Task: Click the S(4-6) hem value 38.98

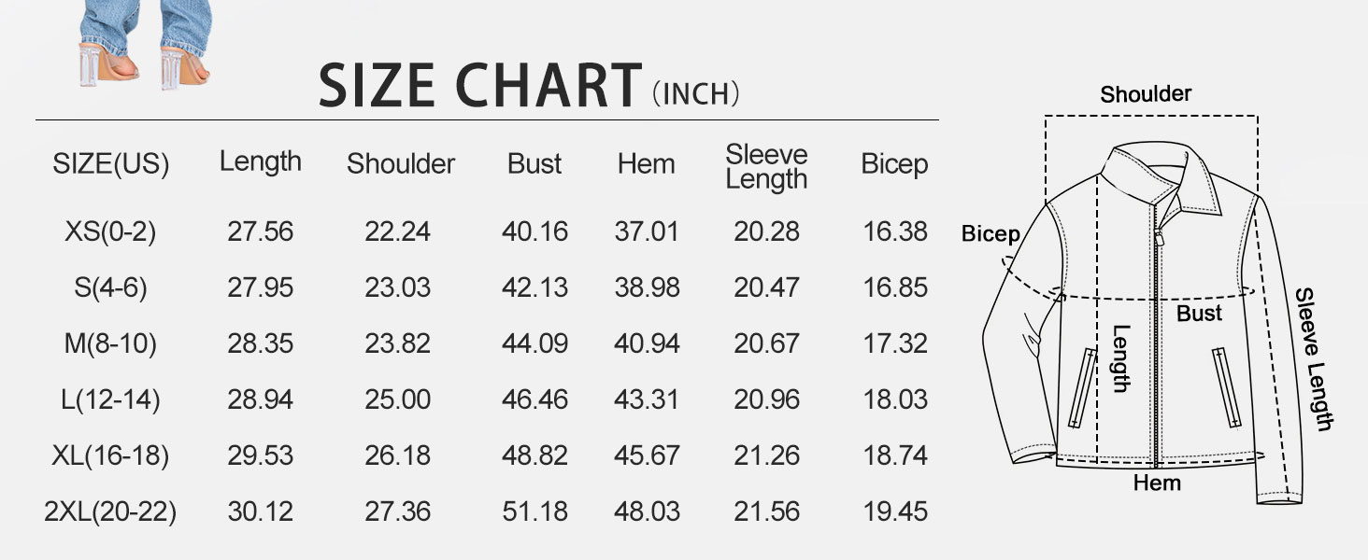Action: coord(647,287)
